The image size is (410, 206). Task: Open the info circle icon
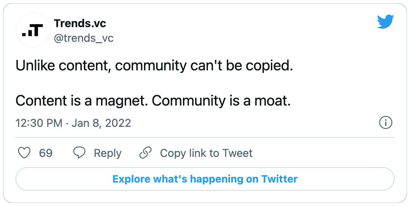[386, 123]
